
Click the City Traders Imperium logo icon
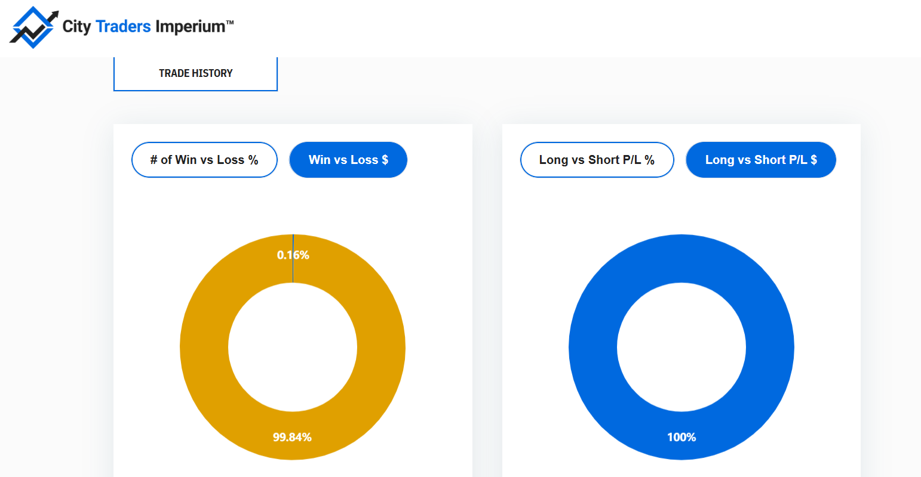[34, 27]
